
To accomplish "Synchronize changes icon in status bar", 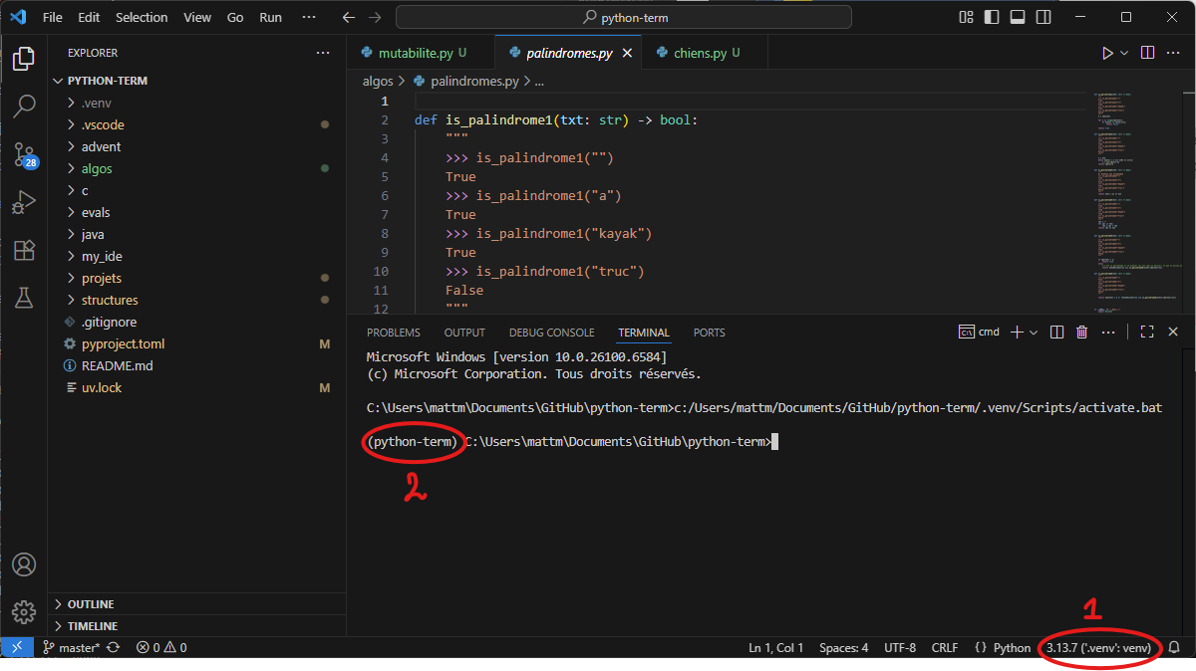I will click(x=114, y=647).
